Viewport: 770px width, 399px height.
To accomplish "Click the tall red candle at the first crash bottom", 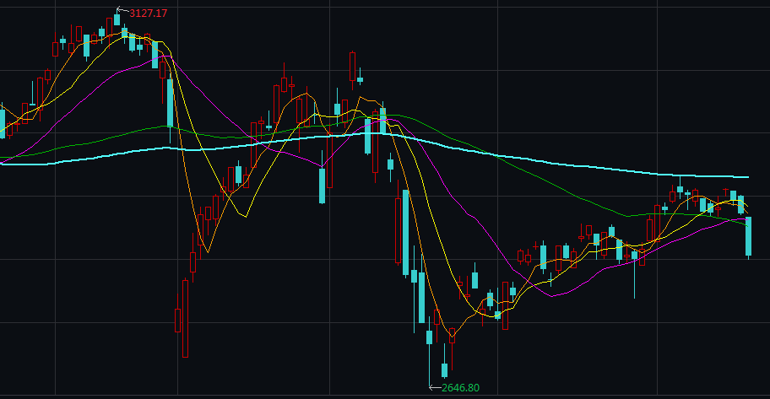I will 184,317.
